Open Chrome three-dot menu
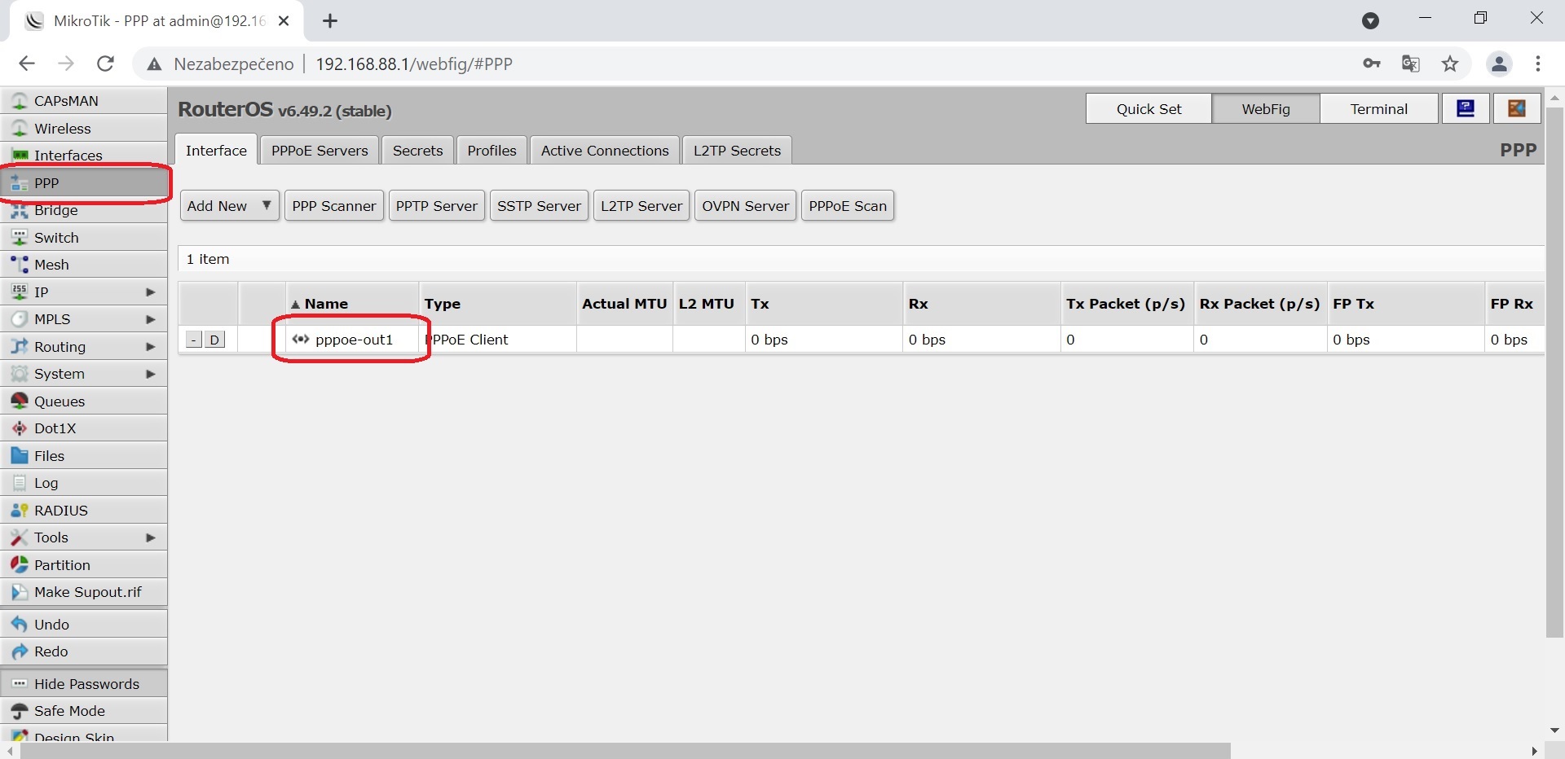This screenshot has width=1565, height=759. (x=1538, y=64)
